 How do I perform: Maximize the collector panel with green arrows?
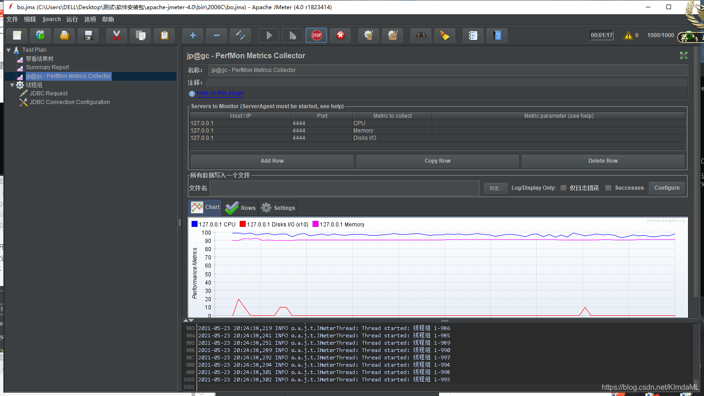pyautogui.click(x=683, y=55)
